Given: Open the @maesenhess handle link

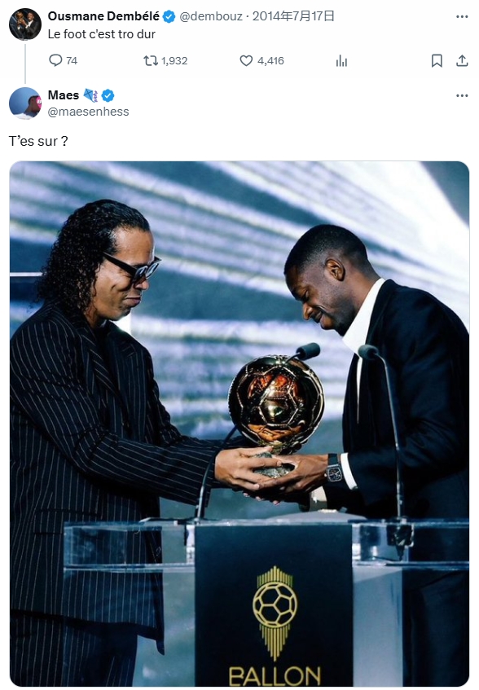Looking at the screenshot, I should click(x=89, y=112).
